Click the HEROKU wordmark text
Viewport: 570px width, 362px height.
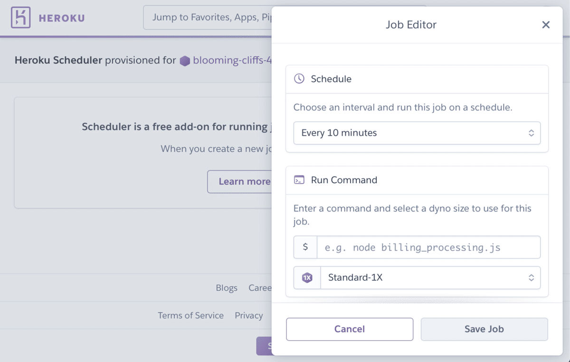point(62,19)
